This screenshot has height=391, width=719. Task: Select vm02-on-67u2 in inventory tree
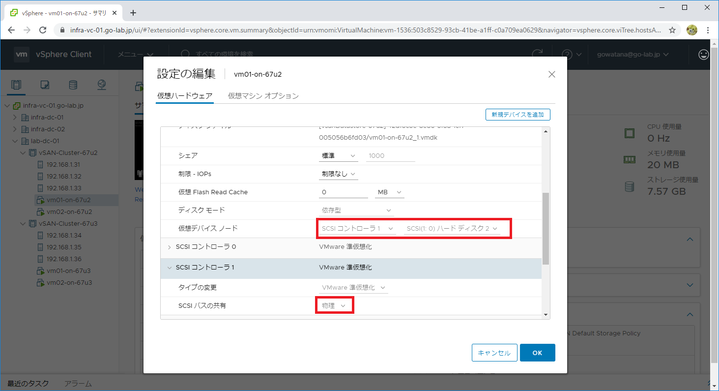pyautogui.click(x=69, y=211)
